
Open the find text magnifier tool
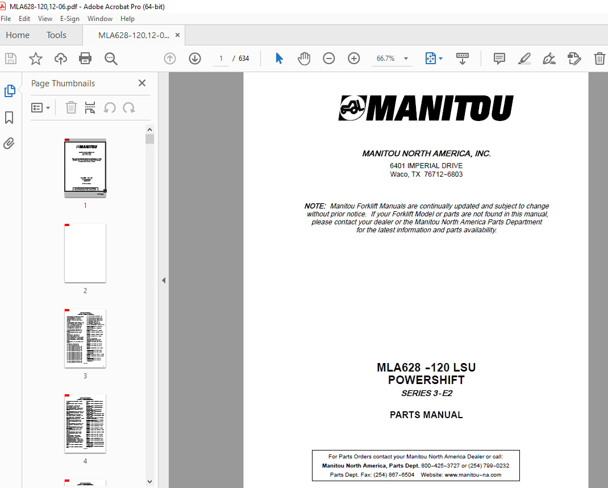tap(111, 59)
